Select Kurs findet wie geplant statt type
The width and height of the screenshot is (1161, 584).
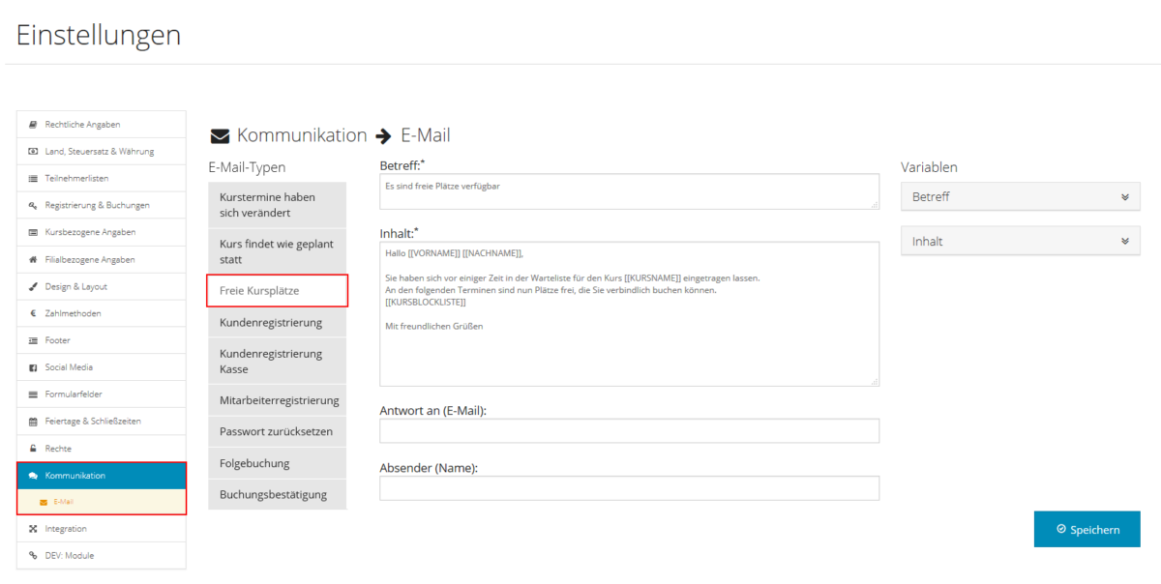tap(277, 252)
